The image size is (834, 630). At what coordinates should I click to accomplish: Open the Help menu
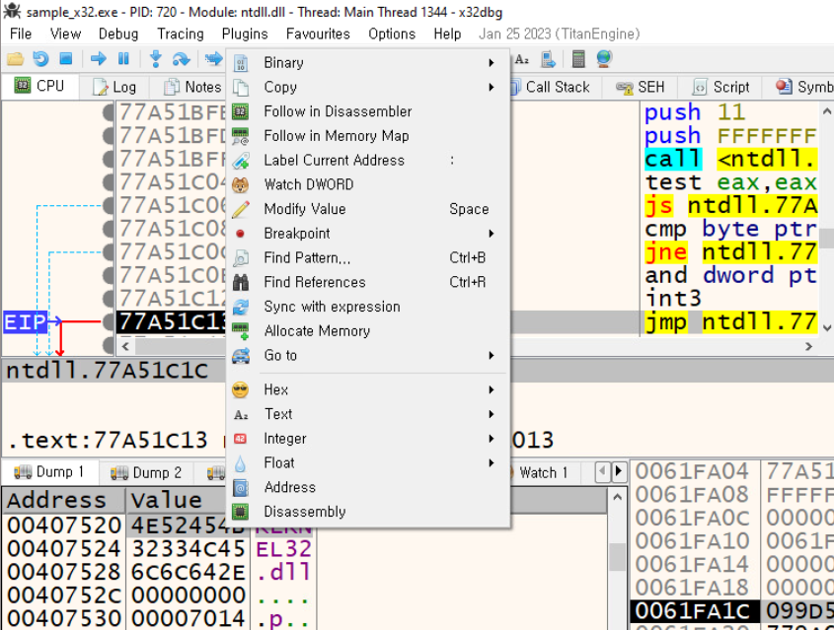click(x=447, y=34)
